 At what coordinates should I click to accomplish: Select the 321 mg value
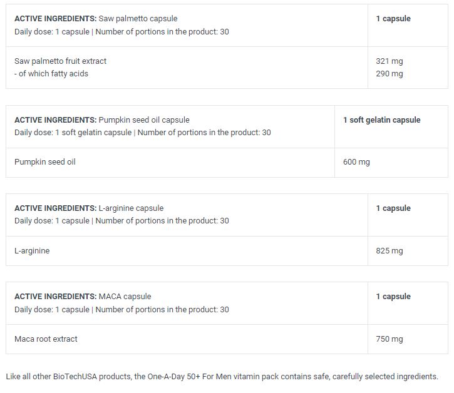(389, 61)
